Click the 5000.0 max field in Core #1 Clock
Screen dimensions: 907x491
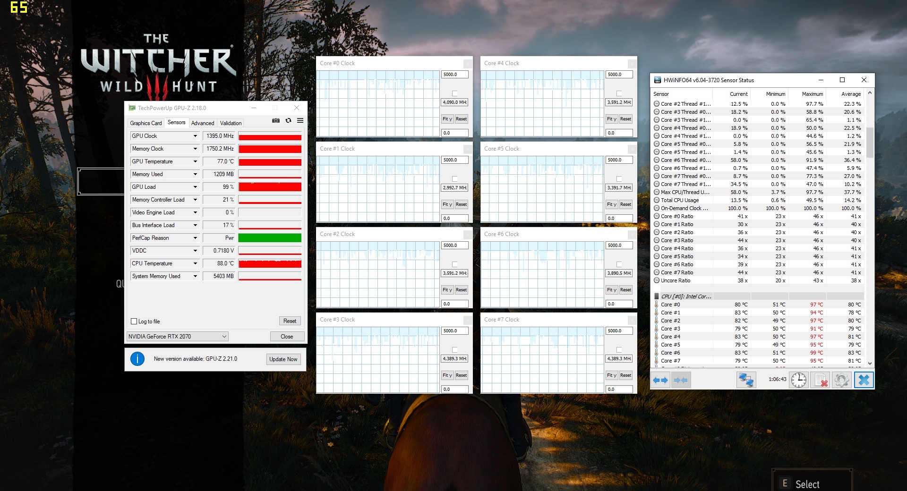[455, 160]
